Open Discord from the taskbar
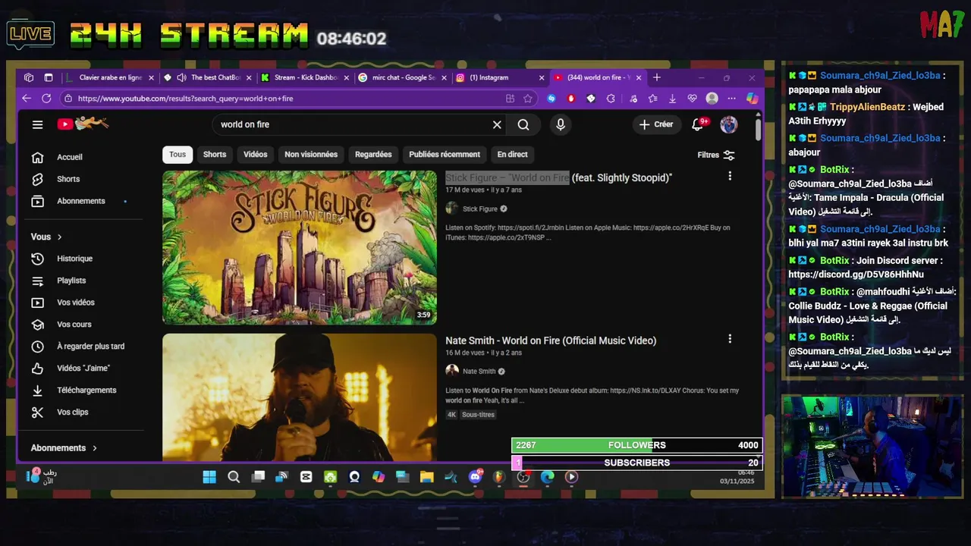Viewport: 971px width, 546px height. click(476, 477)
